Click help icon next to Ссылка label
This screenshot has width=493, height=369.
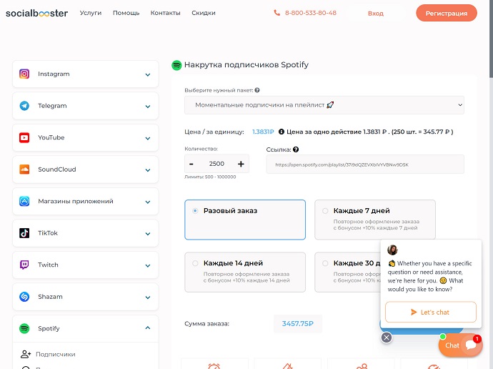point(296,149)
